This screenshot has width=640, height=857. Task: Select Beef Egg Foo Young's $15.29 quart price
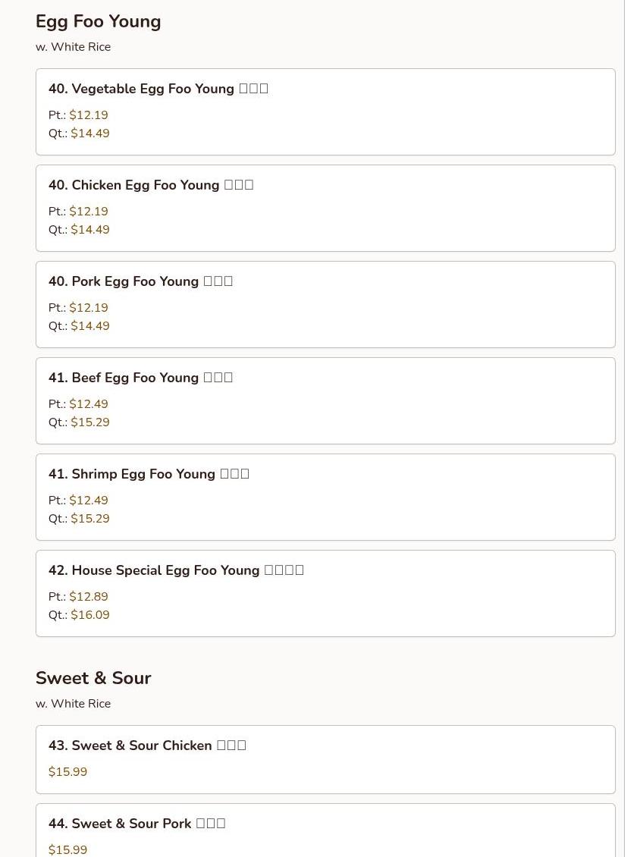(90, 422)
